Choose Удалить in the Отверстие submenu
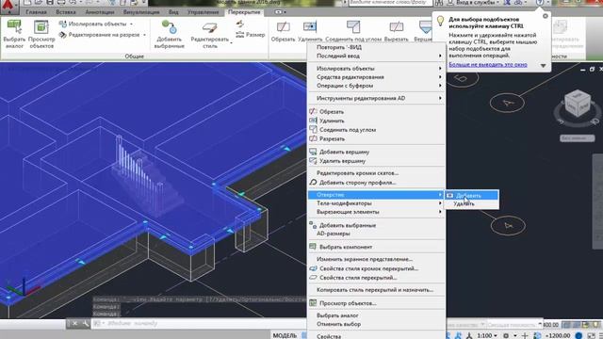Image resolution: width=603 pixels, height=339 pixels. 472,203
